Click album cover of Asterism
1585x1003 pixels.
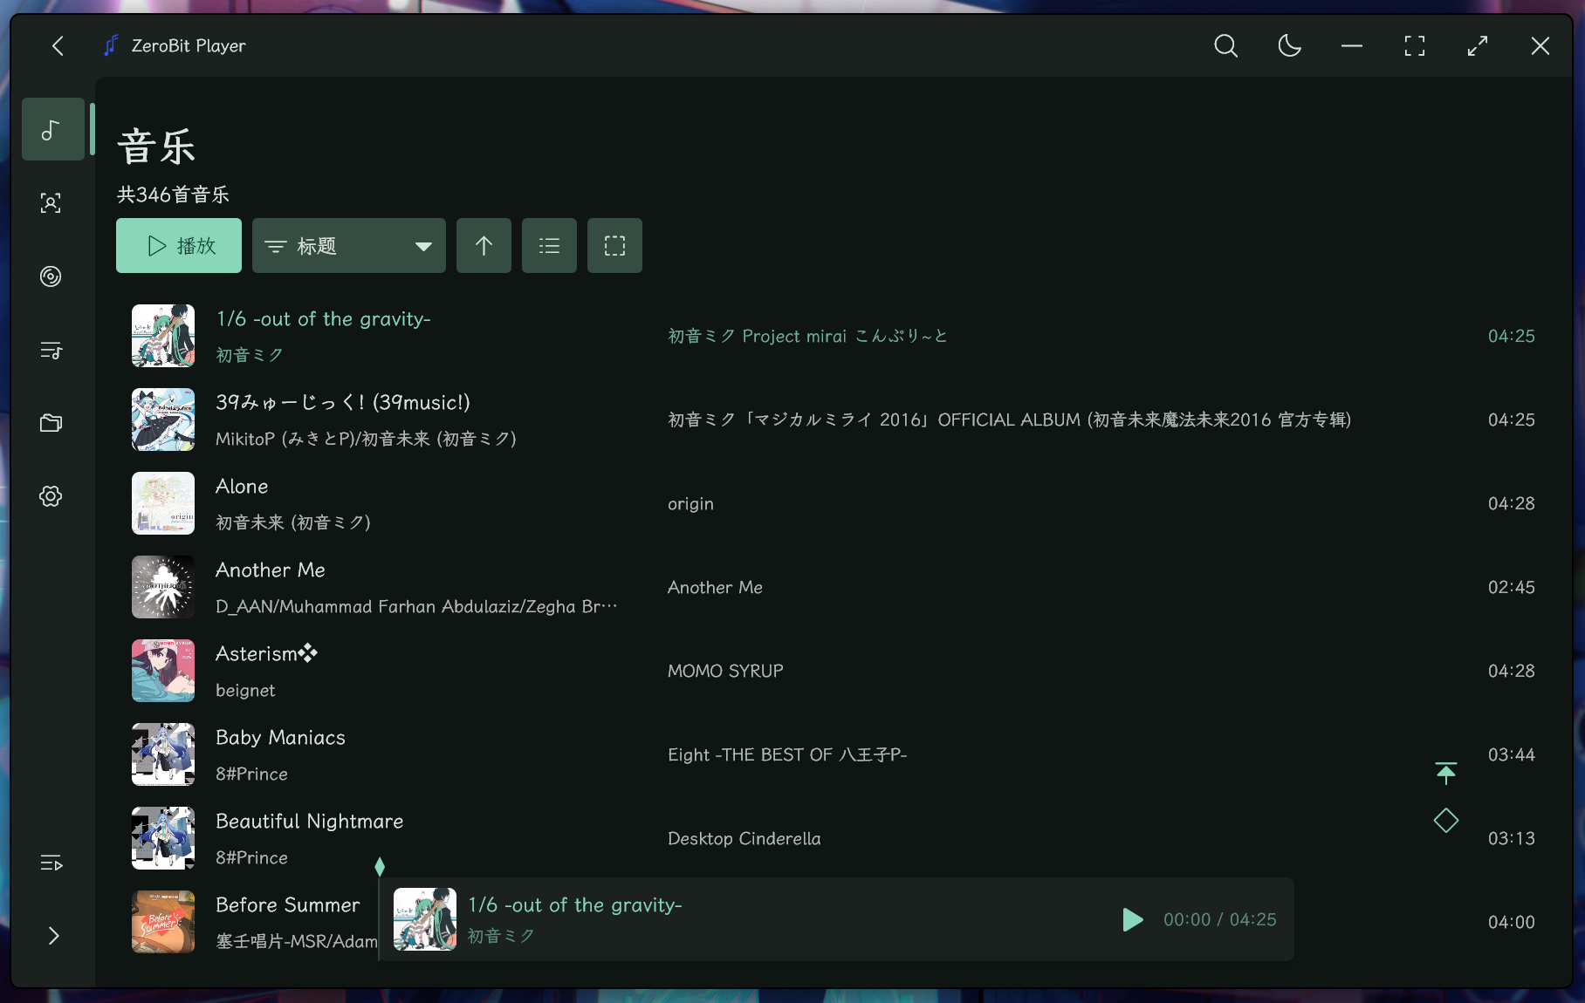tap(163, 671)
